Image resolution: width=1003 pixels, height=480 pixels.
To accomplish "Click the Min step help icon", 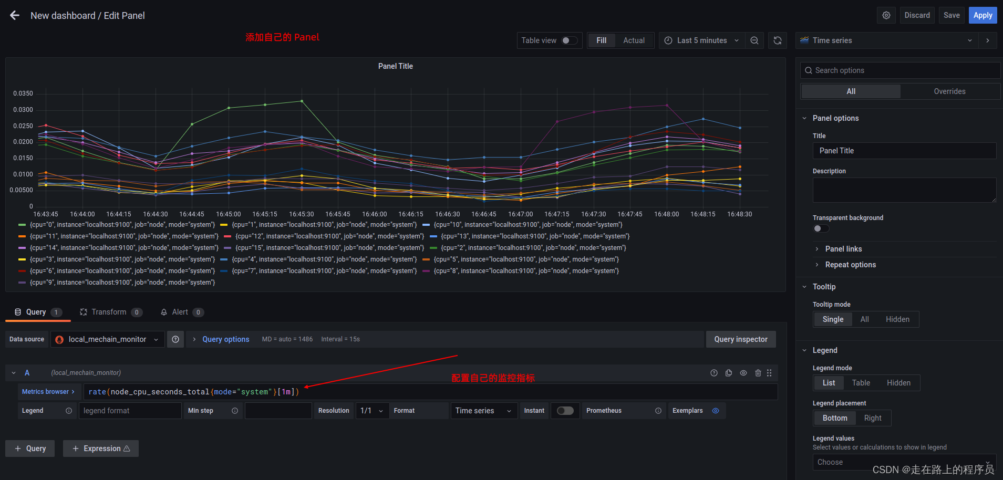I will pyautogui.click(x=234, y=410).
